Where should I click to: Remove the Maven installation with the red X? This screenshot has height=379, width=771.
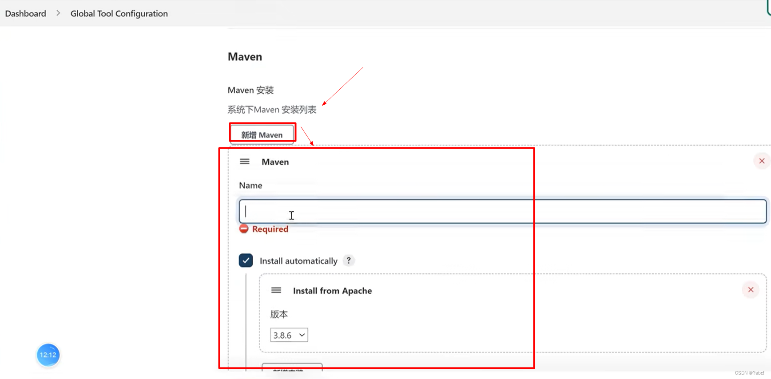(762, 161)
